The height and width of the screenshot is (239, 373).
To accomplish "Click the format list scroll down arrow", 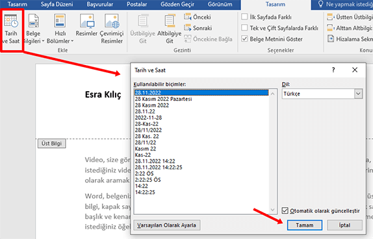I will coord(273,210).
